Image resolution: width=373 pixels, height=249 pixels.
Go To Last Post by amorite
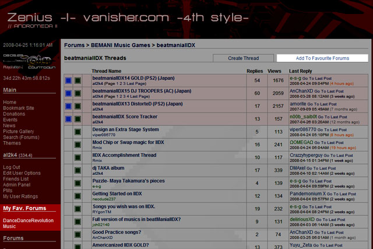click(x=322, y=104)
